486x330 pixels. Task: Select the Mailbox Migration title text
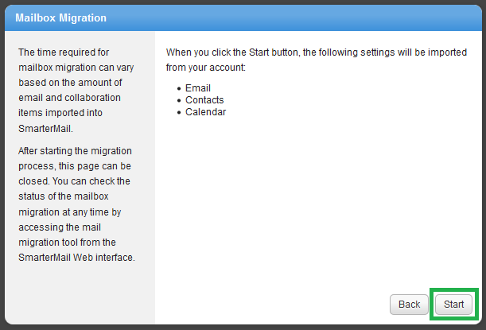[x=60, y=18]
